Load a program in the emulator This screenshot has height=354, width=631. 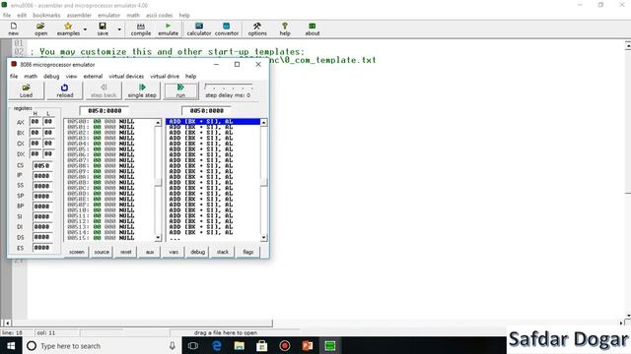(27, 90)
